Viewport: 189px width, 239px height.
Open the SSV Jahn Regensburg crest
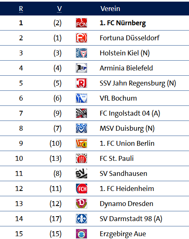[81, 83]
